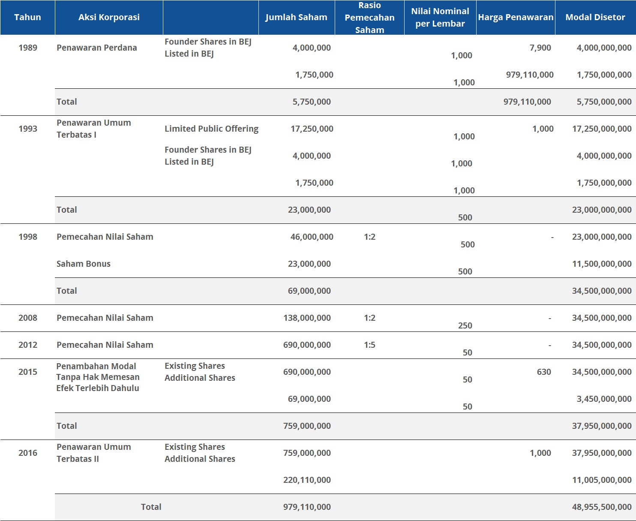Viewport: 636px width, 521px height.
Task: Click the Jumlah Saham column header
Action: click(296, 18)
